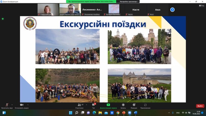Leave the meeting with Выйти button

[x=200, y=106]
